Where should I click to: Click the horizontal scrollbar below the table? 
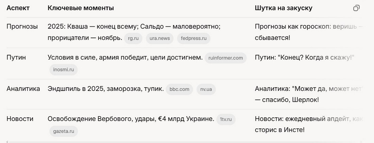tap(184, 142)
